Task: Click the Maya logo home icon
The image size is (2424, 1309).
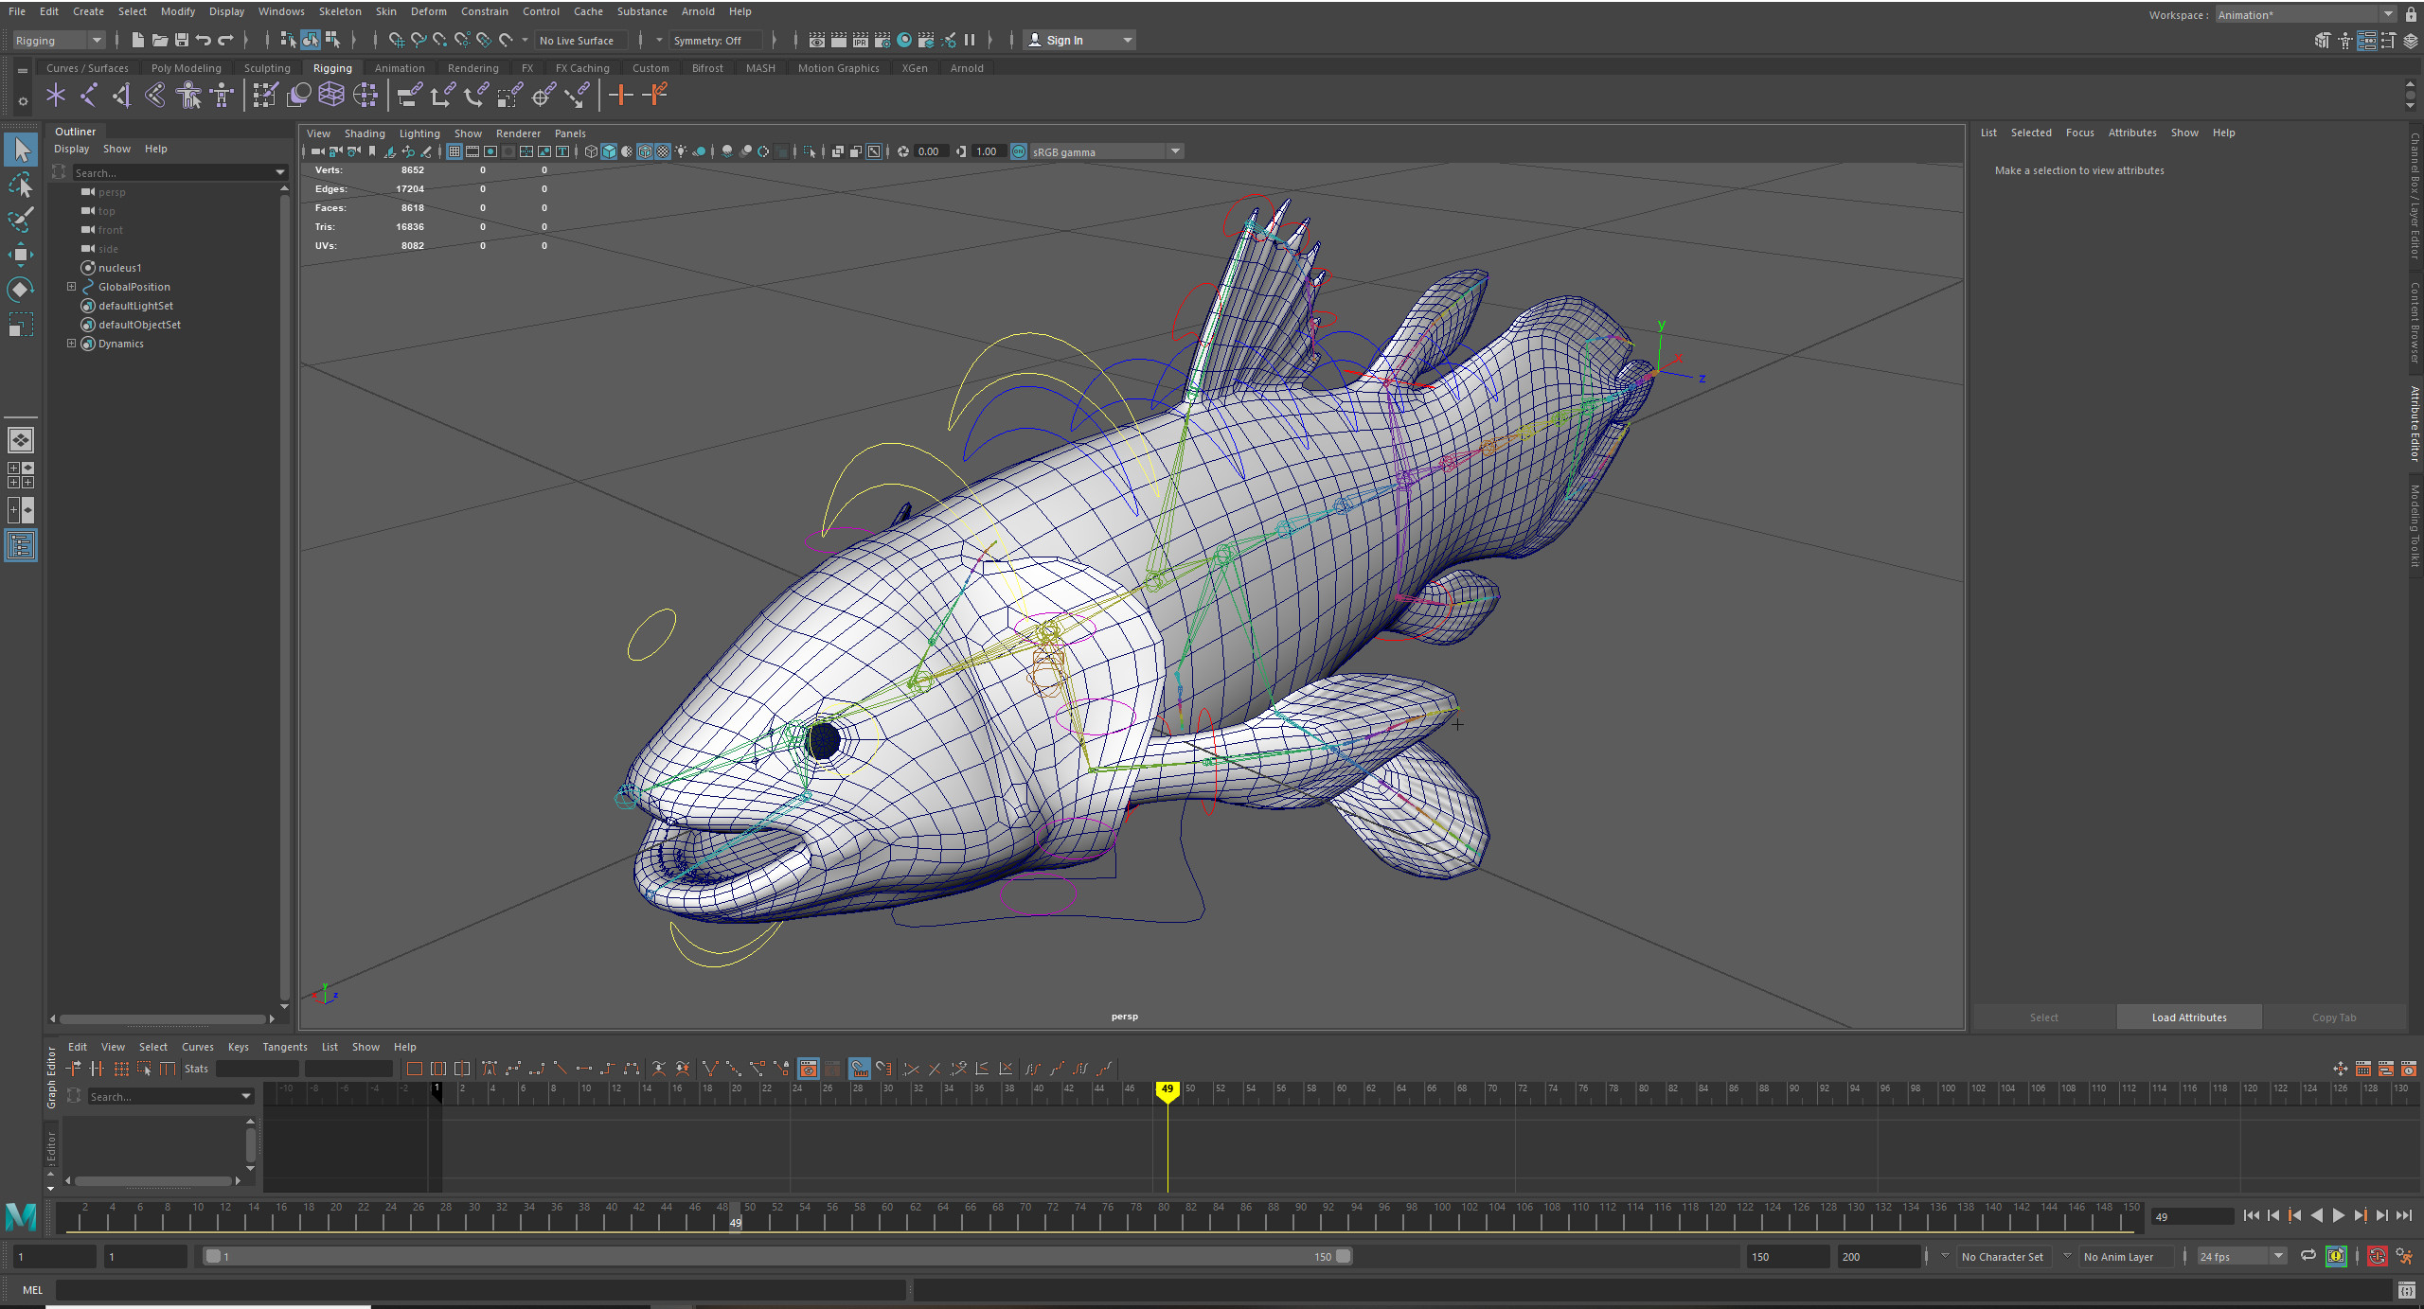Action: point(21,1216)
